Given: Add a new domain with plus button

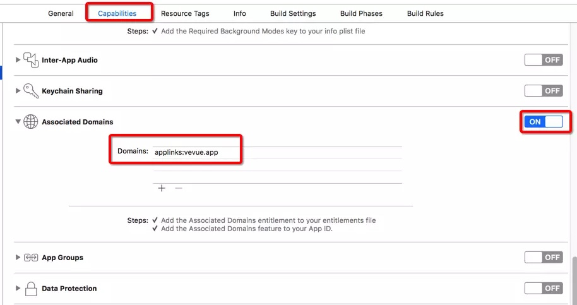Looking at the screenshot, I should (x=162, y=188).
